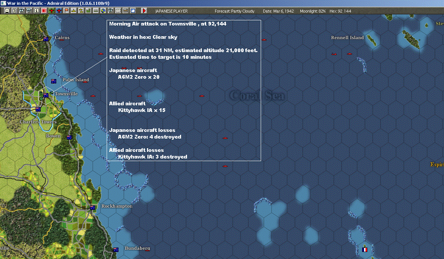Viewport: 444px width, 259px height.
Task: Select the red plane on blue background icon
Action: click(x=59, y=11)
